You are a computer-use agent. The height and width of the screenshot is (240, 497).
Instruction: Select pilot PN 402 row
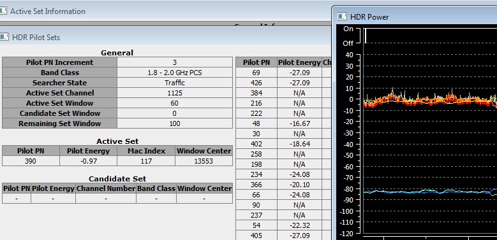pos(283,144)
